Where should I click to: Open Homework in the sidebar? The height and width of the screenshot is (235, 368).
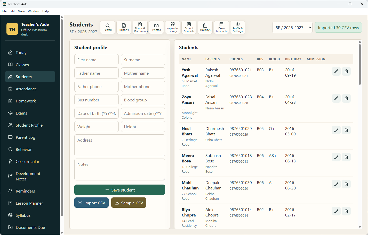coord(30,101)
